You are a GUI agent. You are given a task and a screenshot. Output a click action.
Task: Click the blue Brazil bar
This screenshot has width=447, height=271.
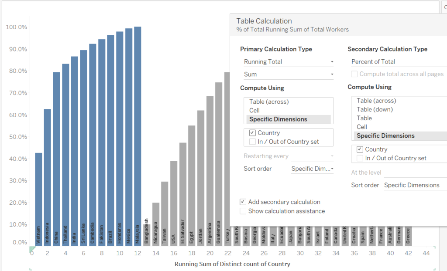pyautogui.click(x=110, y=140)
